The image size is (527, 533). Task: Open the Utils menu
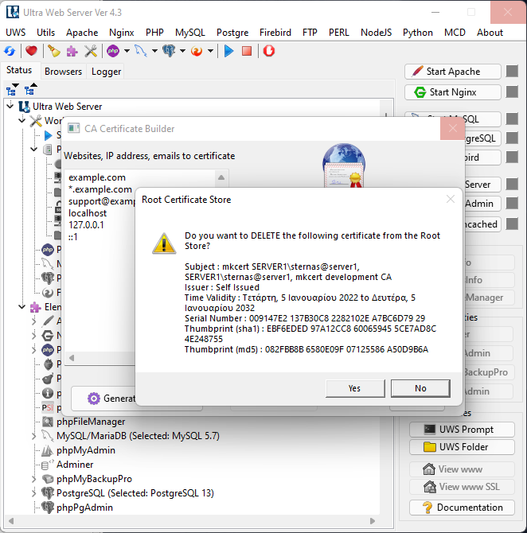[45, 33]
